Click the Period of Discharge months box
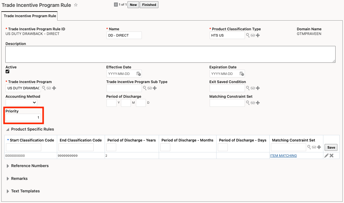Image resolution: width=344 pixels, height=203 pixels. pyautogui.click(x=126, y=103)
